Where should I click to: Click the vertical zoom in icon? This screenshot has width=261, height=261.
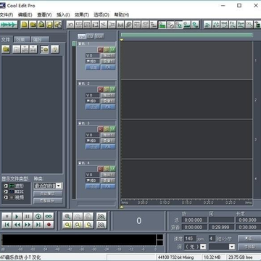tap(101, 217)
